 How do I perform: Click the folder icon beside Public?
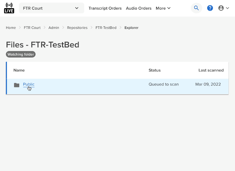tap(17, 85)
